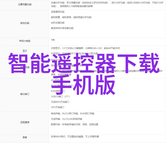Select the 主要测量功能 row label
This screenshot has height=143, width=166.
click(x=25, y=4)
